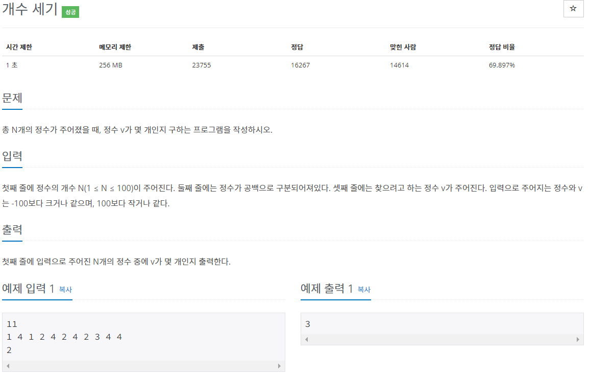Click the input description line starting 는 -100보다

tap(86, 203)
